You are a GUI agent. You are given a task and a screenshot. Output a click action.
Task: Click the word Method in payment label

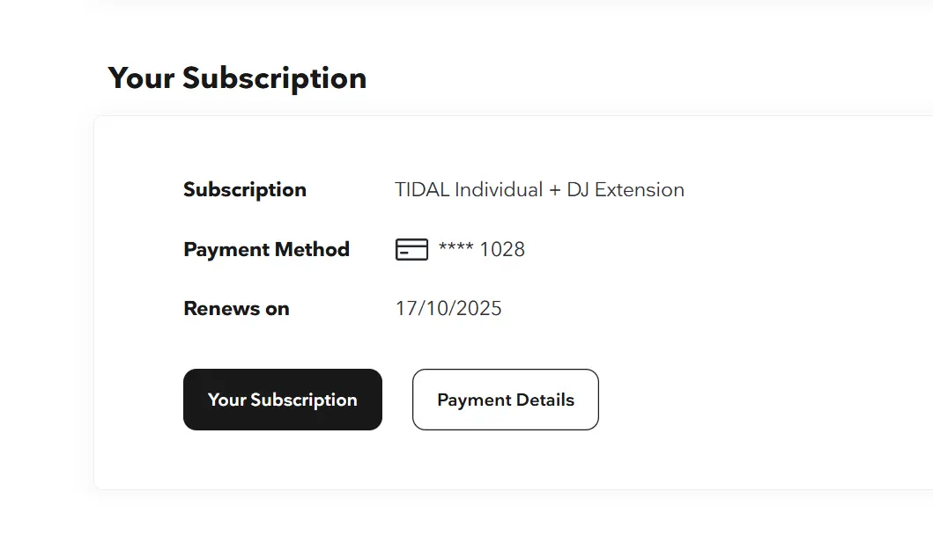click(313, 249)
